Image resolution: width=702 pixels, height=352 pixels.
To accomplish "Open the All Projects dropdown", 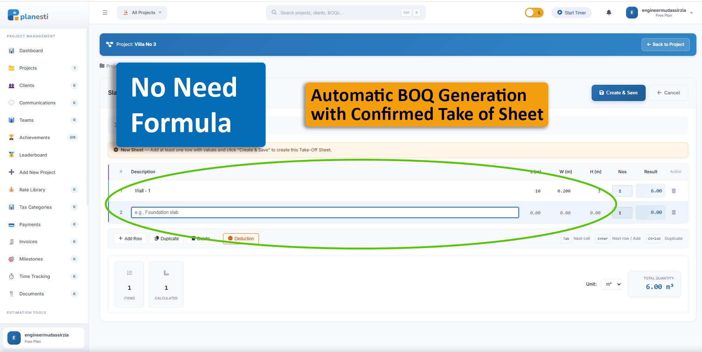I will [x=142, y=13].
